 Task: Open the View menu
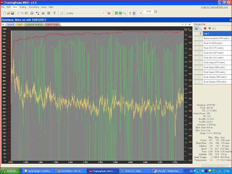tap(15, 7)
